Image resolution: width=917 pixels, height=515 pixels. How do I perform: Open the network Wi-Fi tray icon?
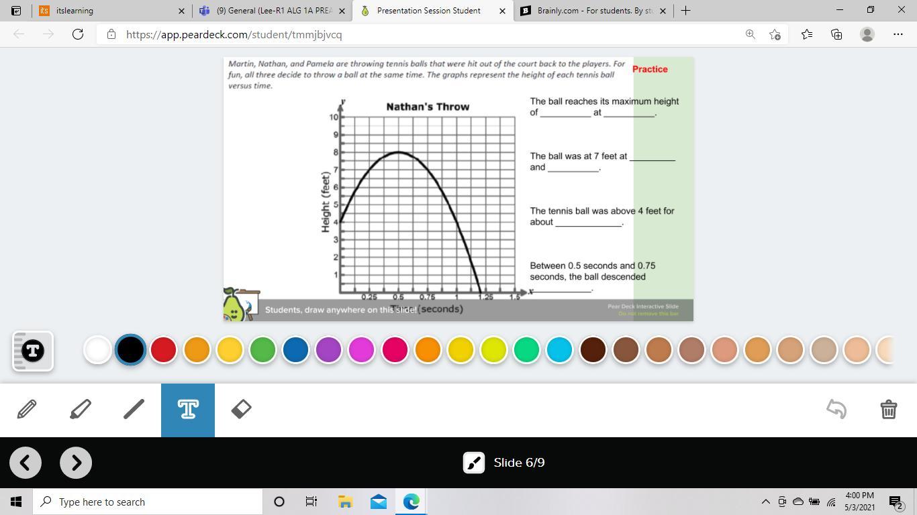click(831, 502)
